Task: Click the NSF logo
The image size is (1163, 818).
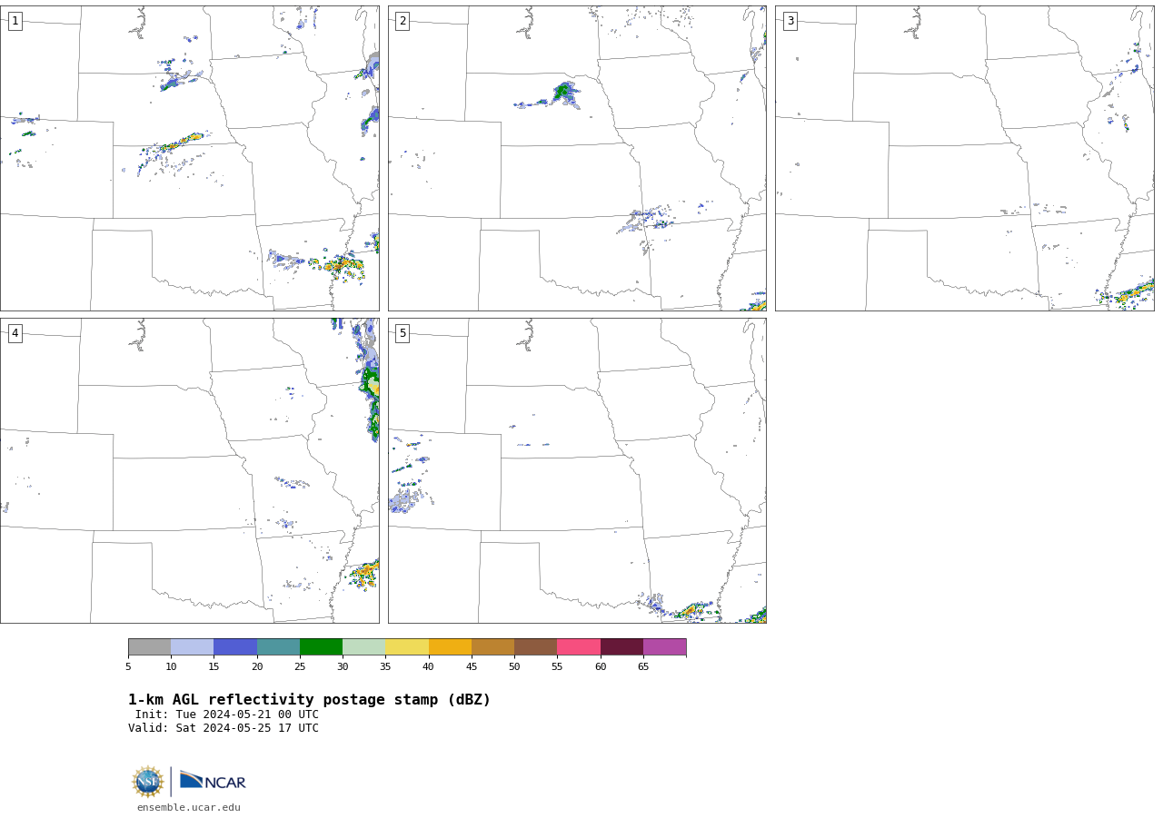Action: (x=148, y=782)
